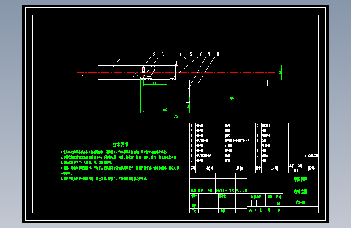Screen dimensions: 351x228
Task: Click balloon number 5 above the shaft drawing
Action: [x=191, y=54]
